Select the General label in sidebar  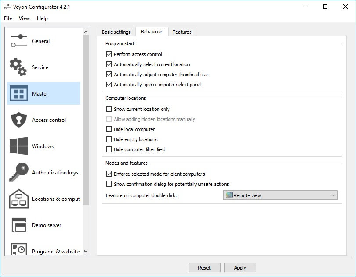point(41,41)
